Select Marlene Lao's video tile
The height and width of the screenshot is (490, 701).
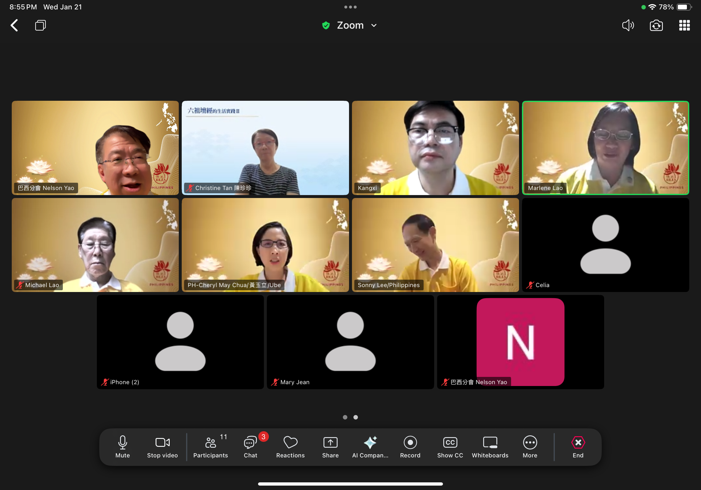(605, 148)
